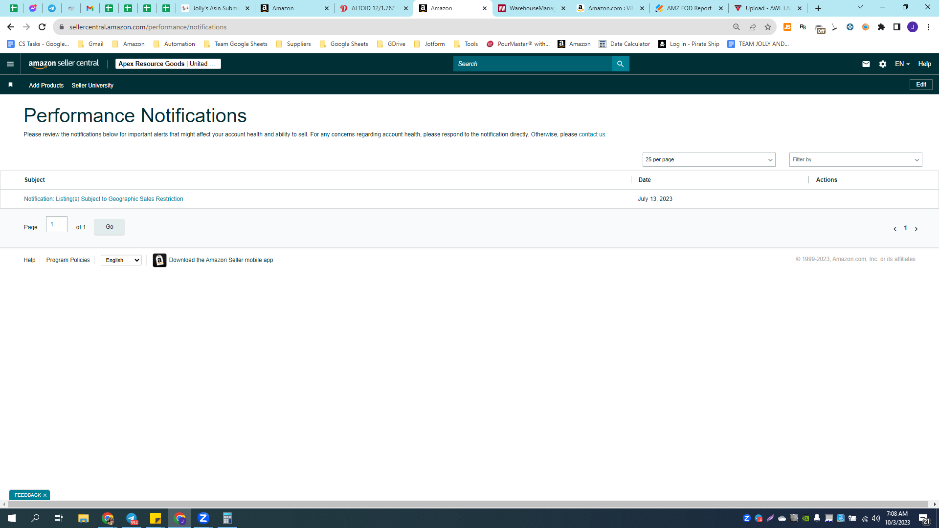Click the Amazon Seller mobile app icon

click(x=159, y=260)
